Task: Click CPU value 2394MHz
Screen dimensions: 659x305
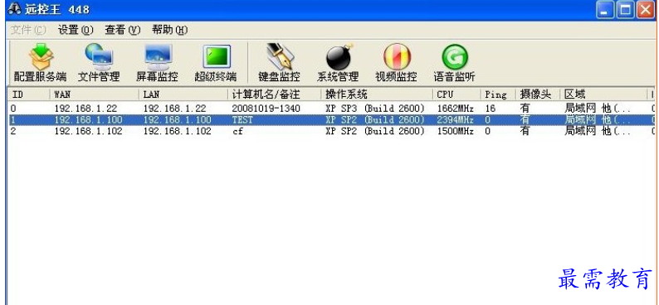Action: tap(455, 120)
